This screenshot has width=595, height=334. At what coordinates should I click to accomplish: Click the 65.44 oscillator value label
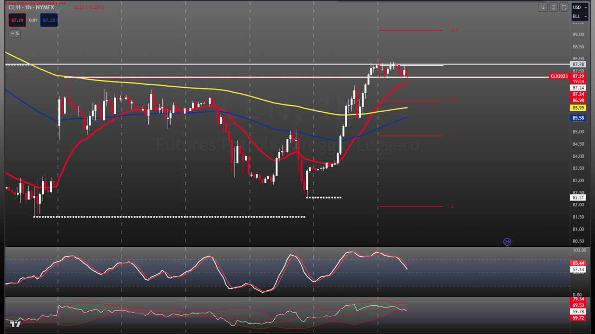[x=578, y=263]
